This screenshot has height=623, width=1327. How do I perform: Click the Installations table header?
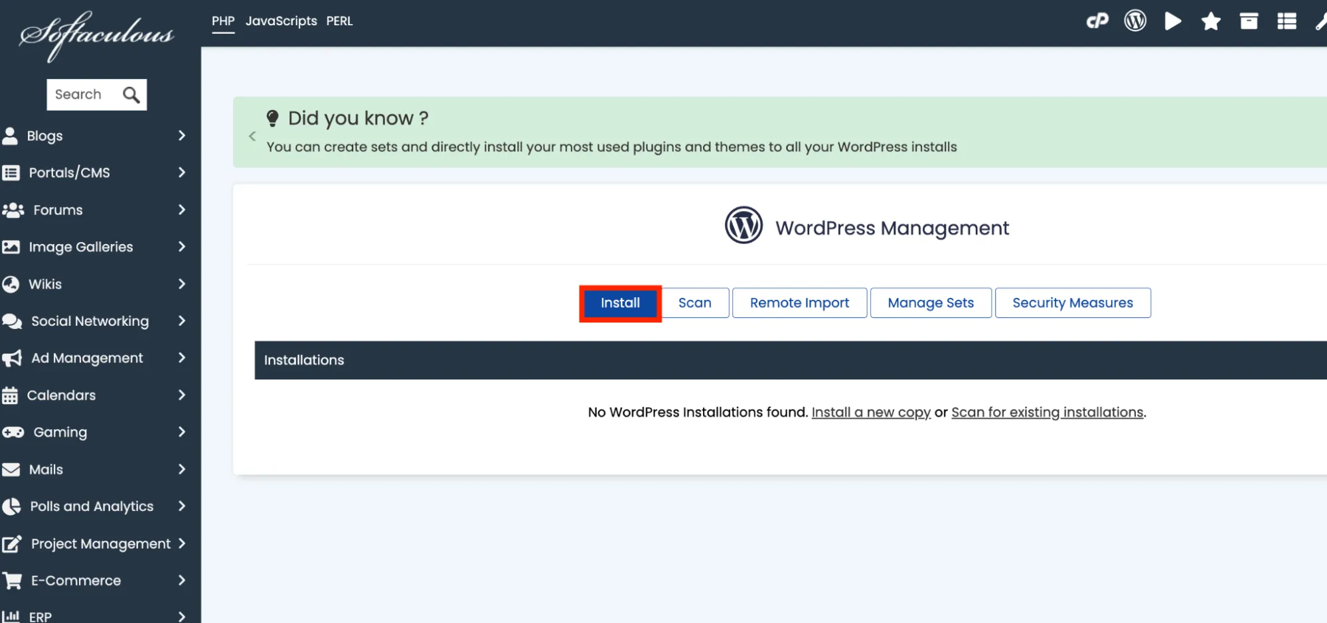[791, 360]
